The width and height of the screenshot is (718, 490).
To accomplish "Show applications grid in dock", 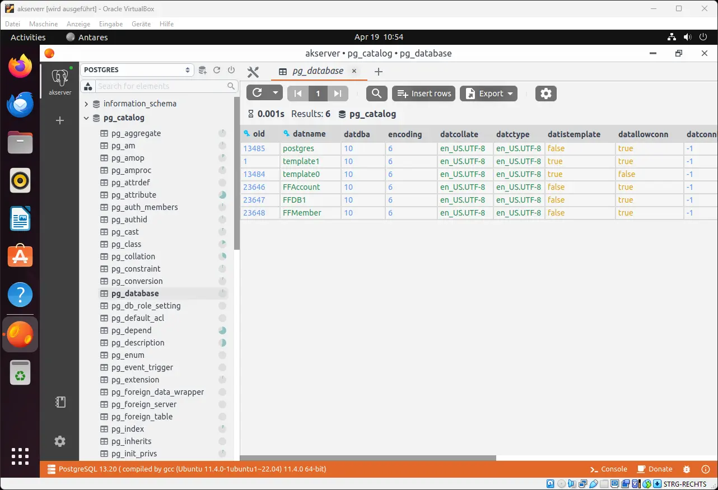I will click(20, 456).
